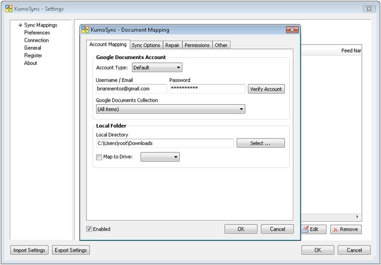Image resolution: width=381 pixels, height=265 pixels.
Task: Open the Account Type dropdown
Action: point(157,68)
